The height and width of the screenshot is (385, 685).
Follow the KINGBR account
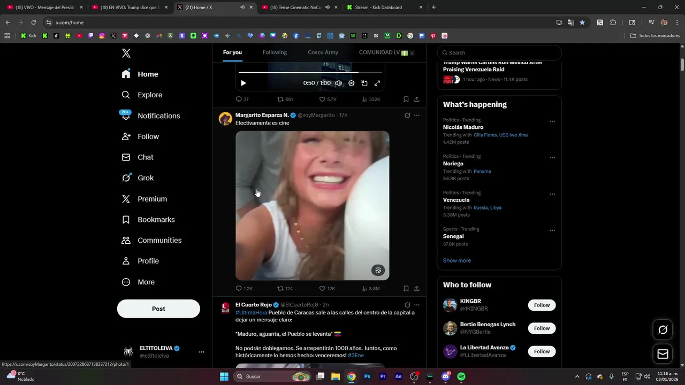pos(542,305)
